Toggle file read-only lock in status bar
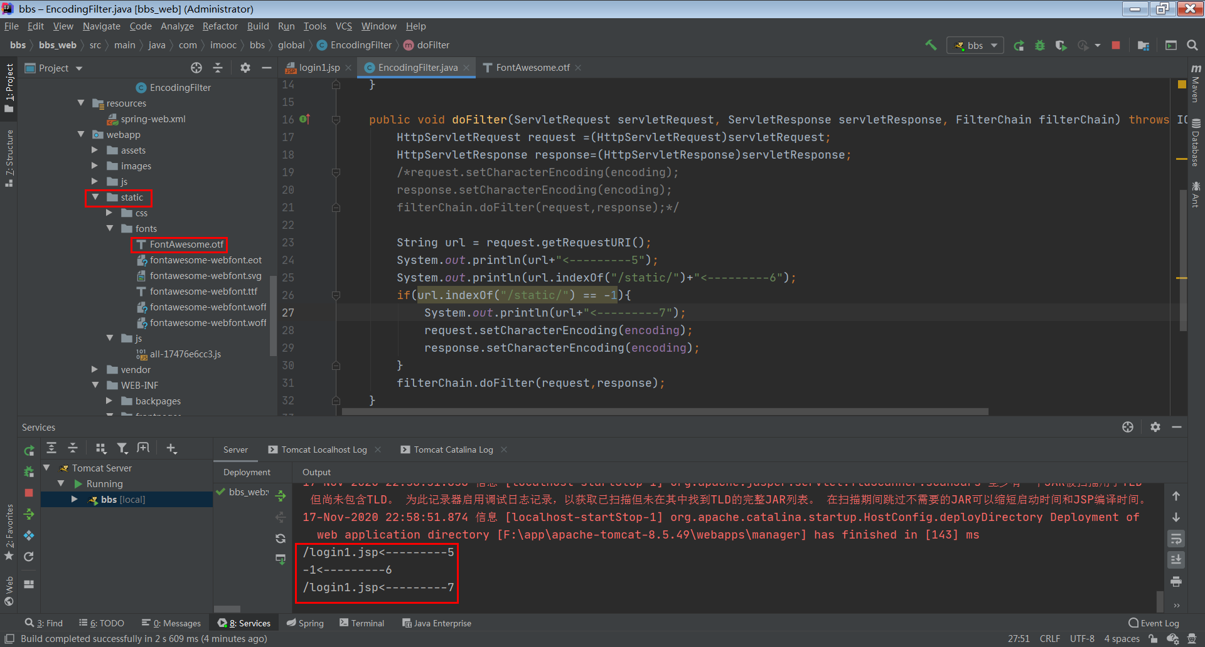Image resolution: width=1205 pixels, height=647 pixels. point(1153,638)
